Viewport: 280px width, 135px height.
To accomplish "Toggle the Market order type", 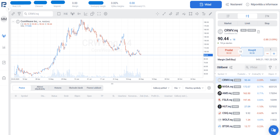I will [227, 23].
